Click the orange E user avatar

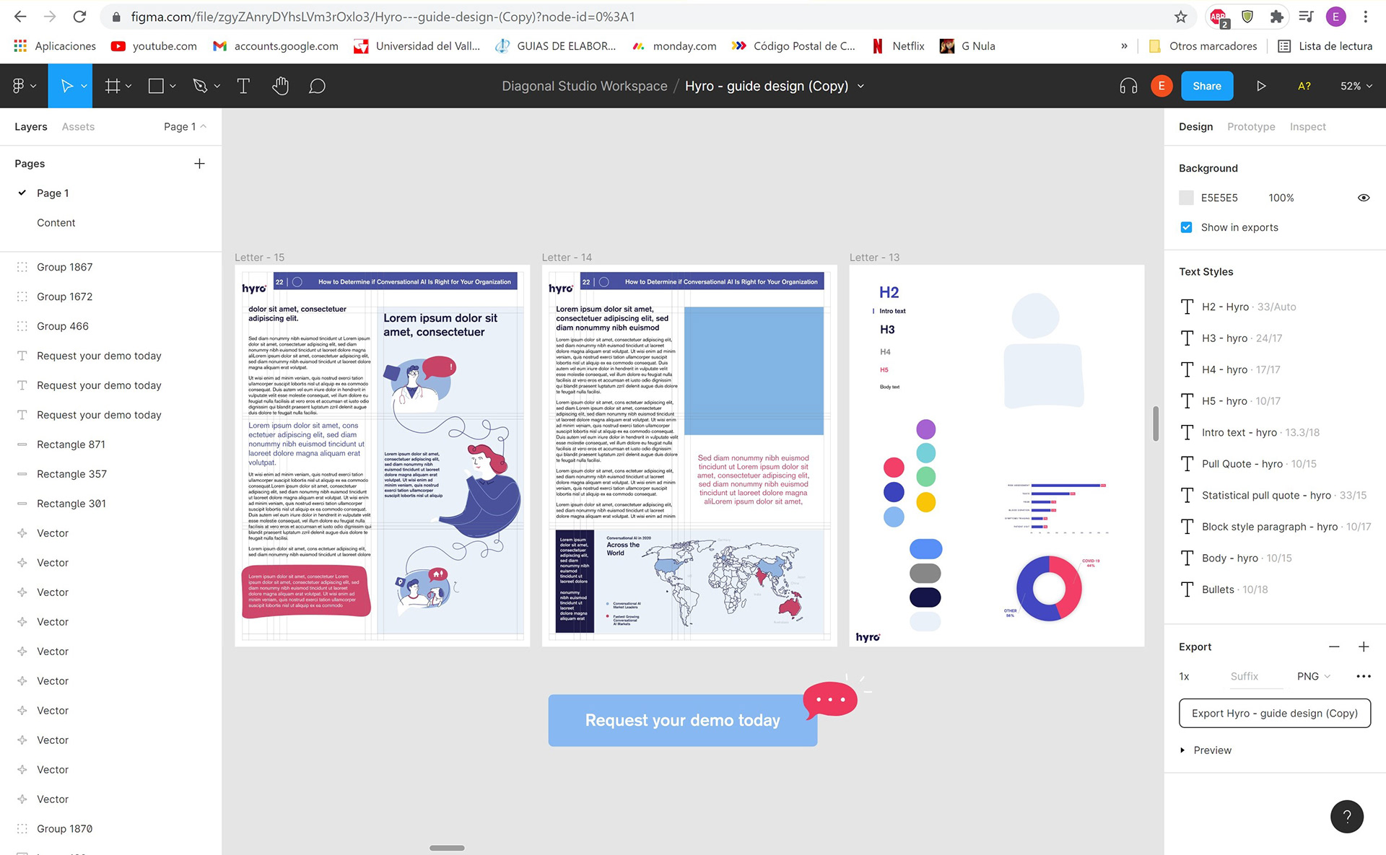[1161, 86]
